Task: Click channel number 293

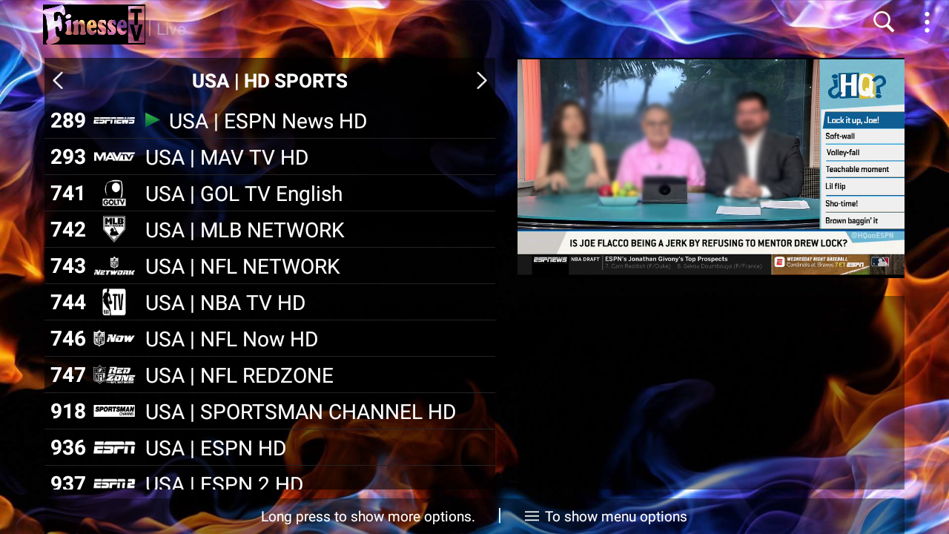Action: coord(68,156)
